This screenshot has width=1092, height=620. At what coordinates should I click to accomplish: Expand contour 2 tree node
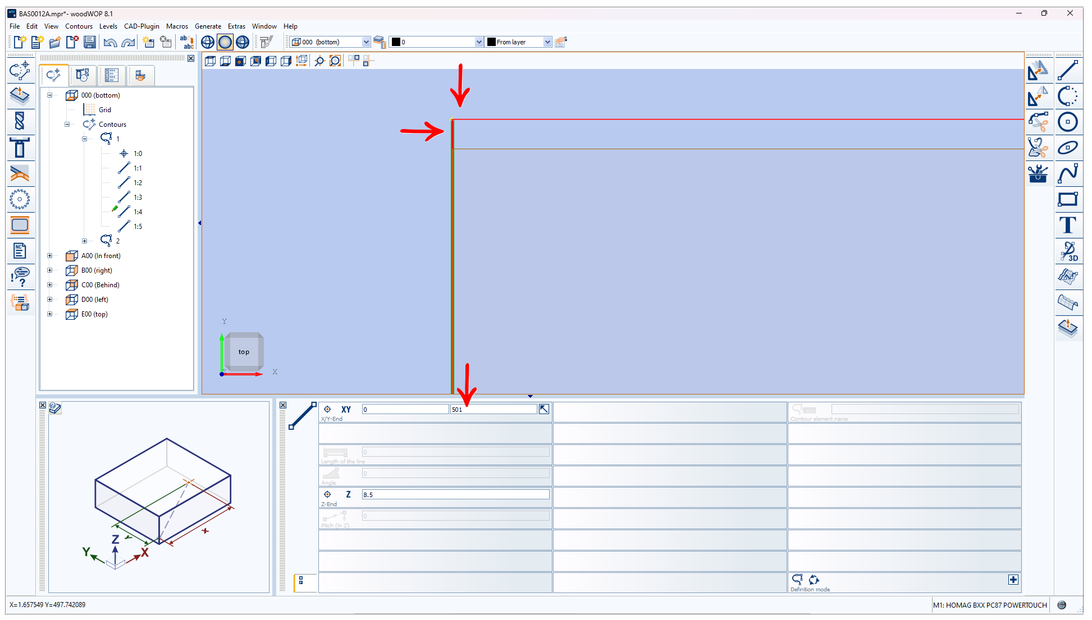point(84,241)
